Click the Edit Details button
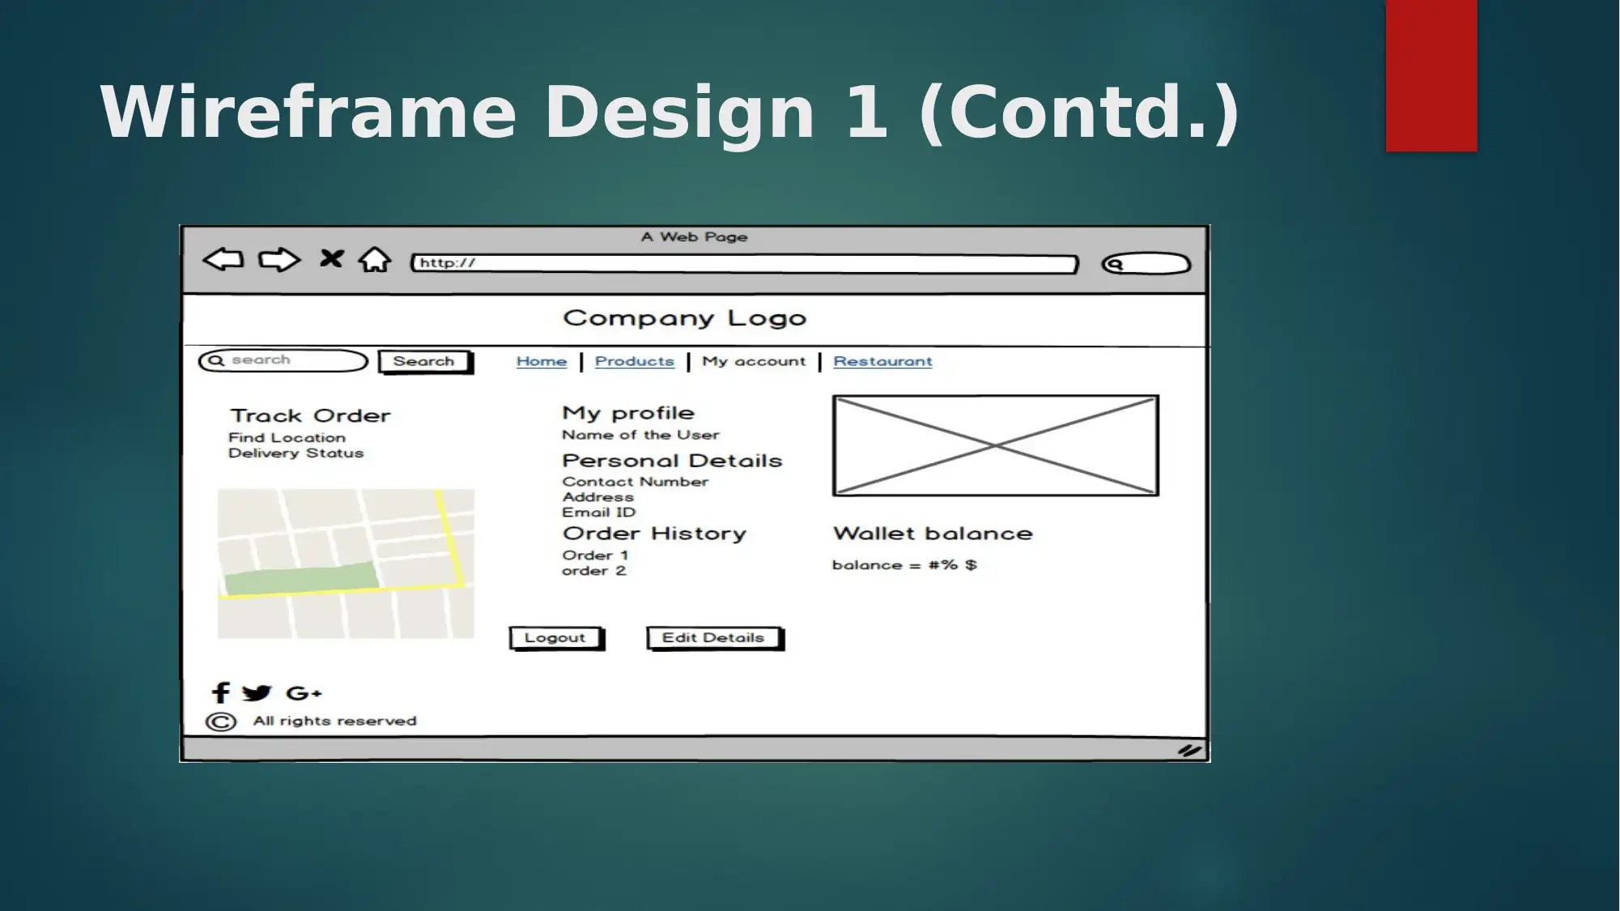 pos(712,637)
